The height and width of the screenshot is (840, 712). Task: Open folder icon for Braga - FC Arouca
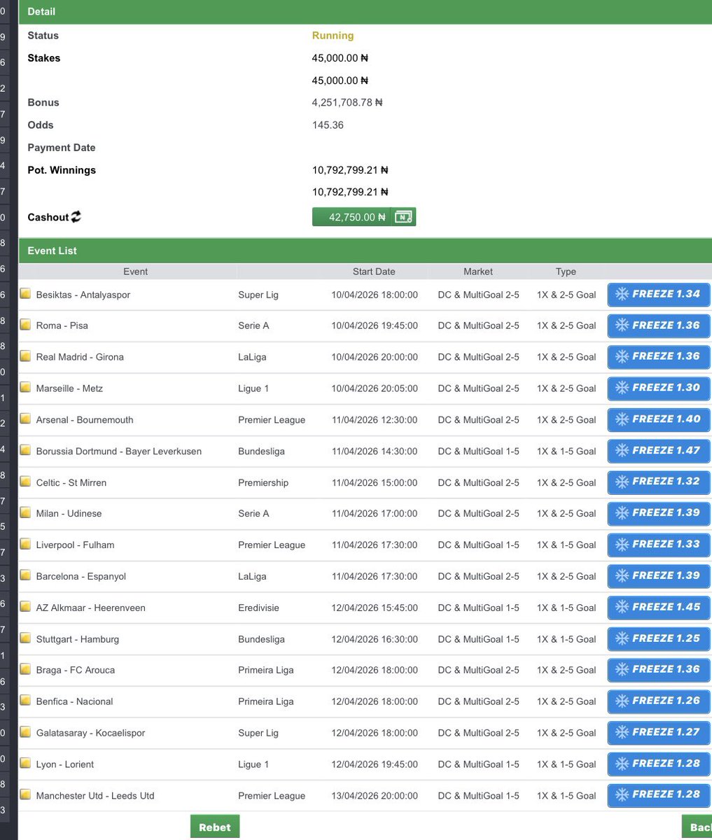pyautogui.click(x=25, y=670)
